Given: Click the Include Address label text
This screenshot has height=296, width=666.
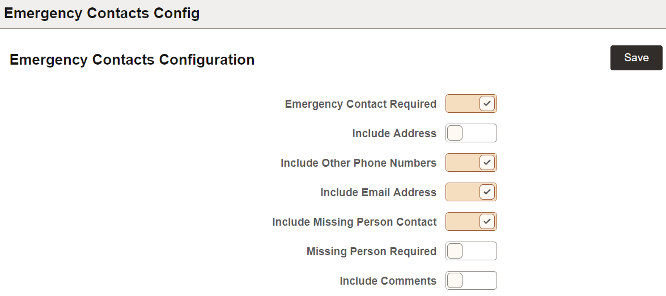Looking at the screenshot, I should coord(394,134).
